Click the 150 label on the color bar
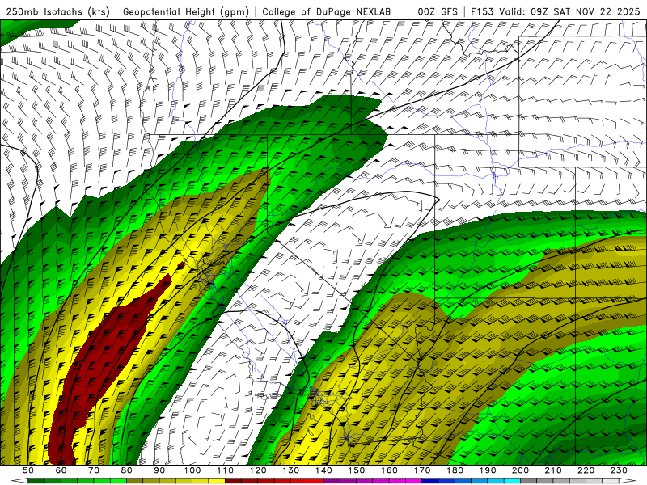Screen dimensions: 647x485 [x=357, y=470]
